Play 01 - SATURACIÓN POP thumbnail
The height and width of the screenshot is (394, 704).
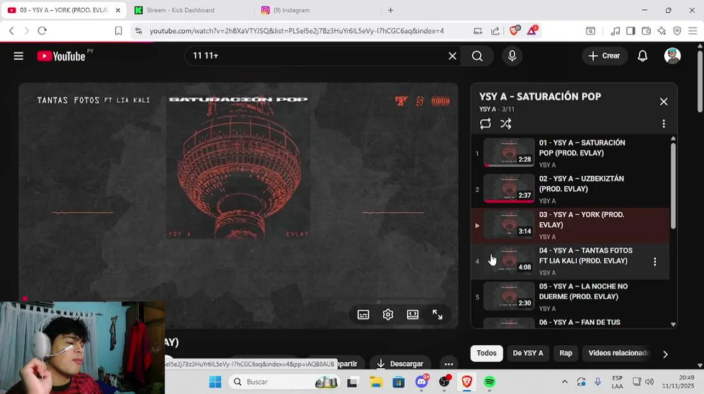point(509,152)
